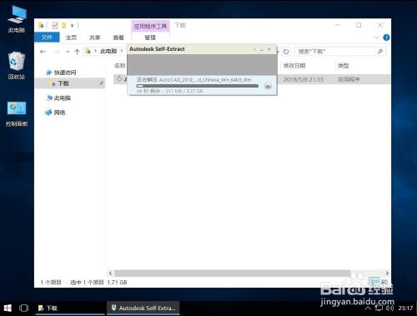Click the 应用程序 type cell
417x316 pixels.
click(349, 79)
